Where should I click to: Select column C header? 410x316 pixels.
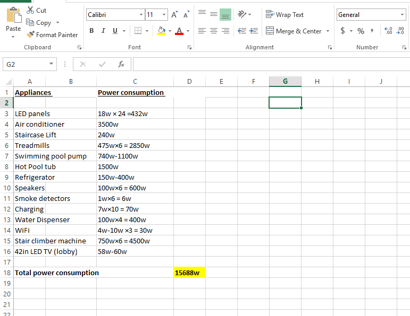click(x=135, y=82)
